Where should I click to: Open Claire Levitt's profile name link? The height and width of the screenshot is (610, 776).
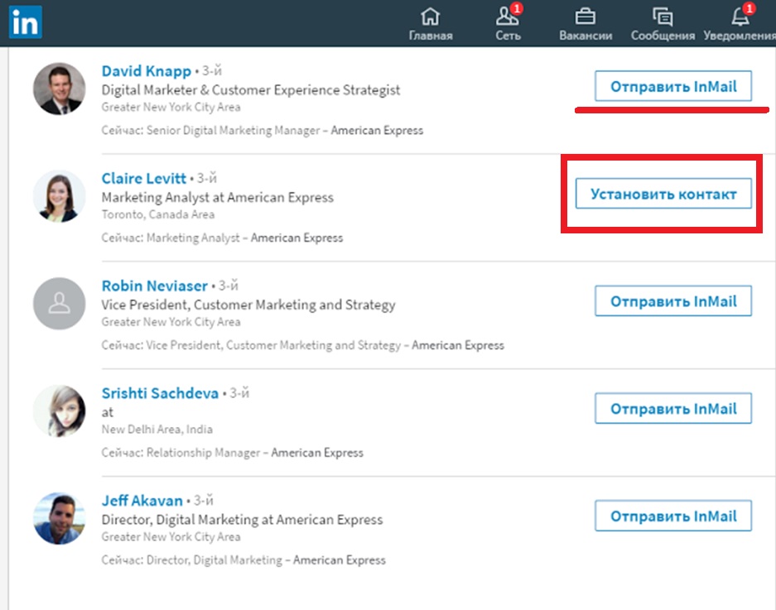pyautogui.click(x=143, y=179)
